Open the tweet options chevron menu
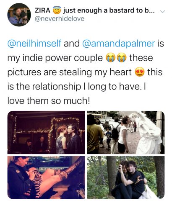 (x=162, y=11)
